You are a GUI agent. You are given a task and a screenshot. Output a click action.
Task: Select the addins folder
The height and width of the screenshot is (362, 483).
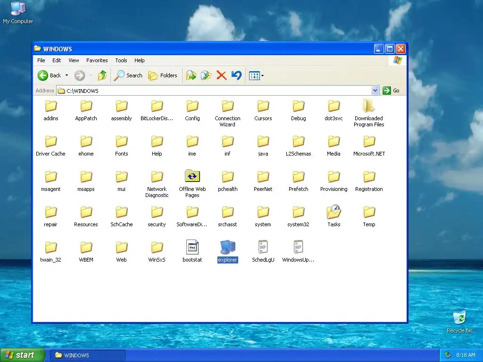(51, 106)
